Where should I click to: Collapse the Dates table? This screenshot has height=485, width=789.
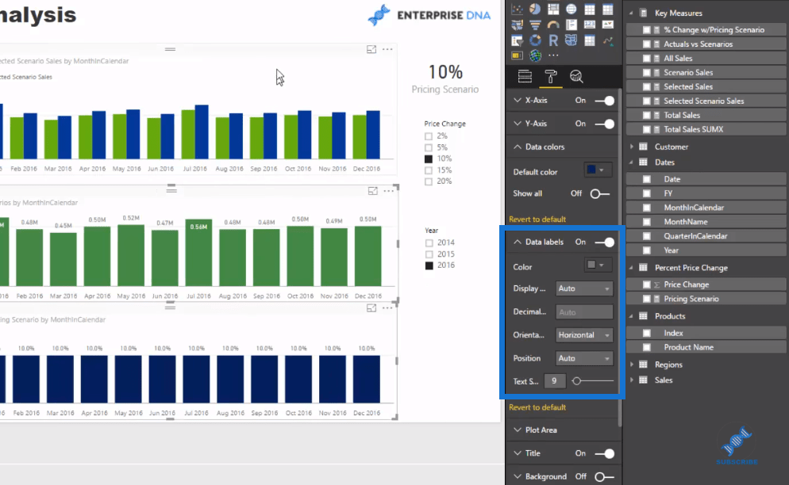(x=632, y=162)
